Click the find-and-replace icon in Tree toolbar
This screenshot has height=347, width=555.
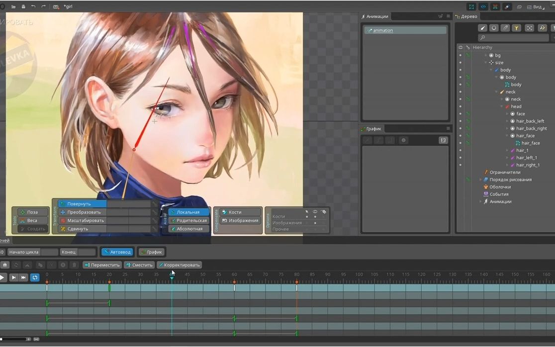[x=542, y=28]
